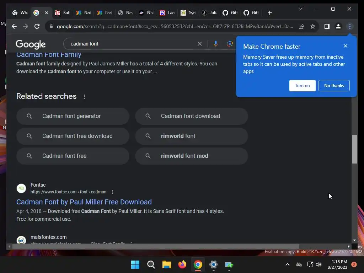Click the maisfontes.com site favicon
This screenshot has height=273, width=364.
point(21,240)
